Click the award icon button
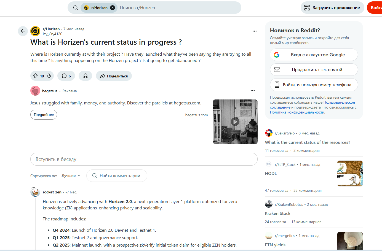Viewport: 382px width, 251px height. (86, 76)
